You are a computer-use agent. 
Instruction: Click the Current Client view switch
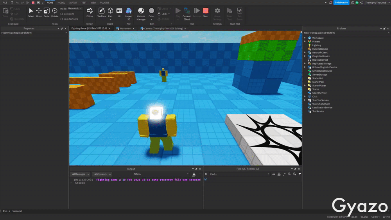pos(187,14)
